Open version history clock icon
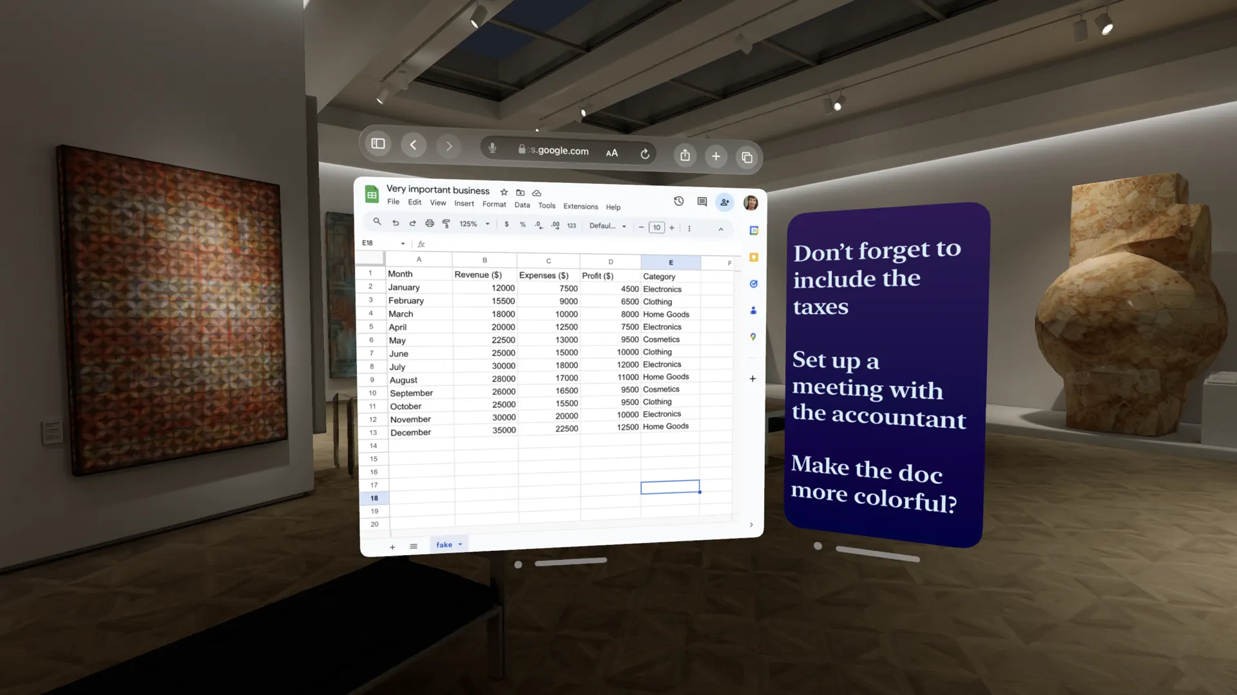 (x=678, y=201)
